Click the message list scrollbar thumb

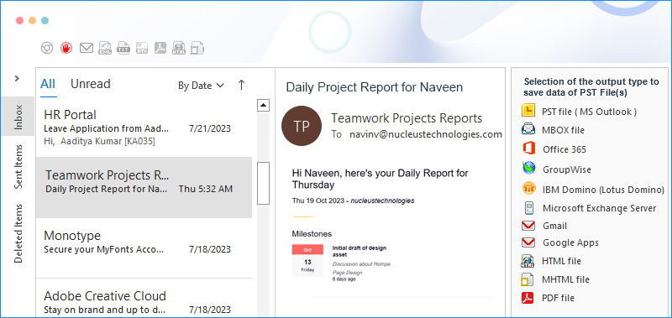263,183
